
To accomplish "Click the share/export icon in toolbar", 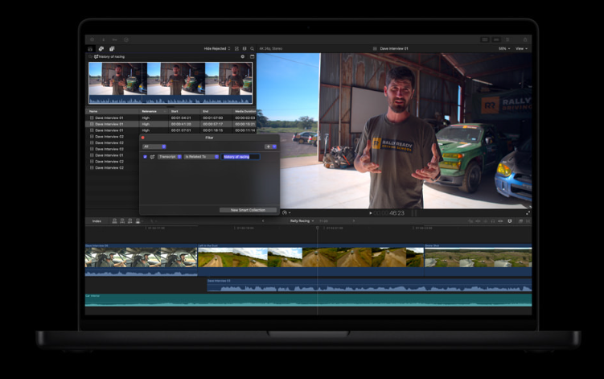I will (x=525, y=39).
